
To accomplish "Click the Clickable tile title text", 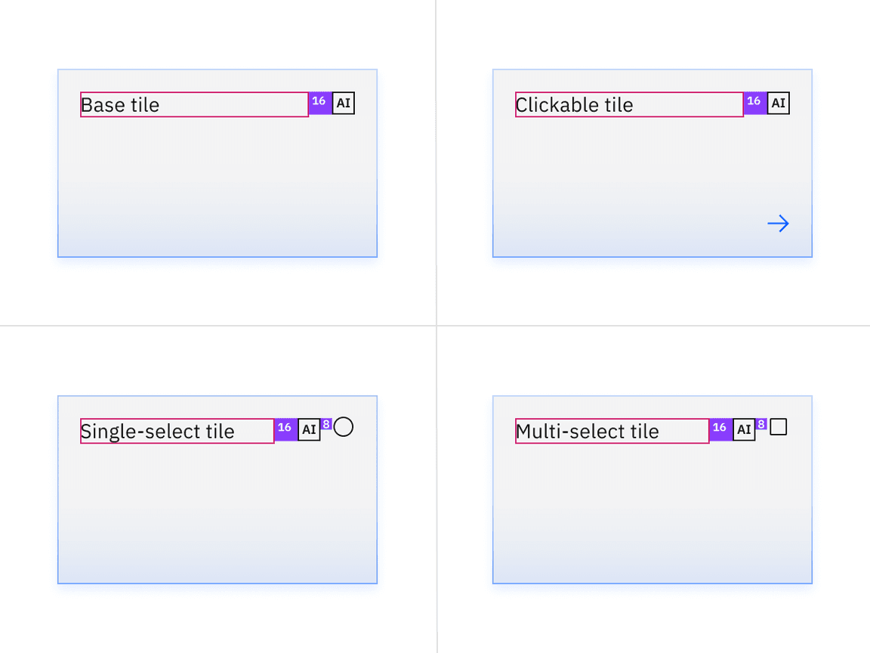I will pos(574,105).
